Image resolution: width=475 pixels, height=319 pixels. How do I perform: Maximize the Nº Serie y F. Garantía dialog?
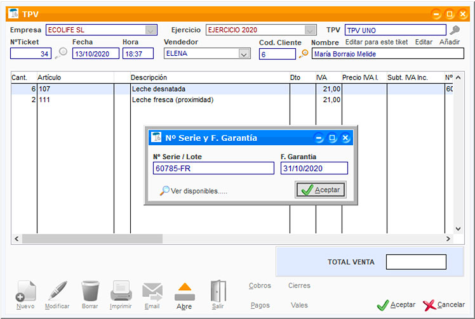(x=332, y=138)
